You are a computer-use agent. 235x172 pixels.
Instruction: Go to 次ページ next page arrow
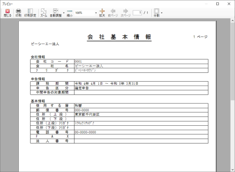coord(126,13)
